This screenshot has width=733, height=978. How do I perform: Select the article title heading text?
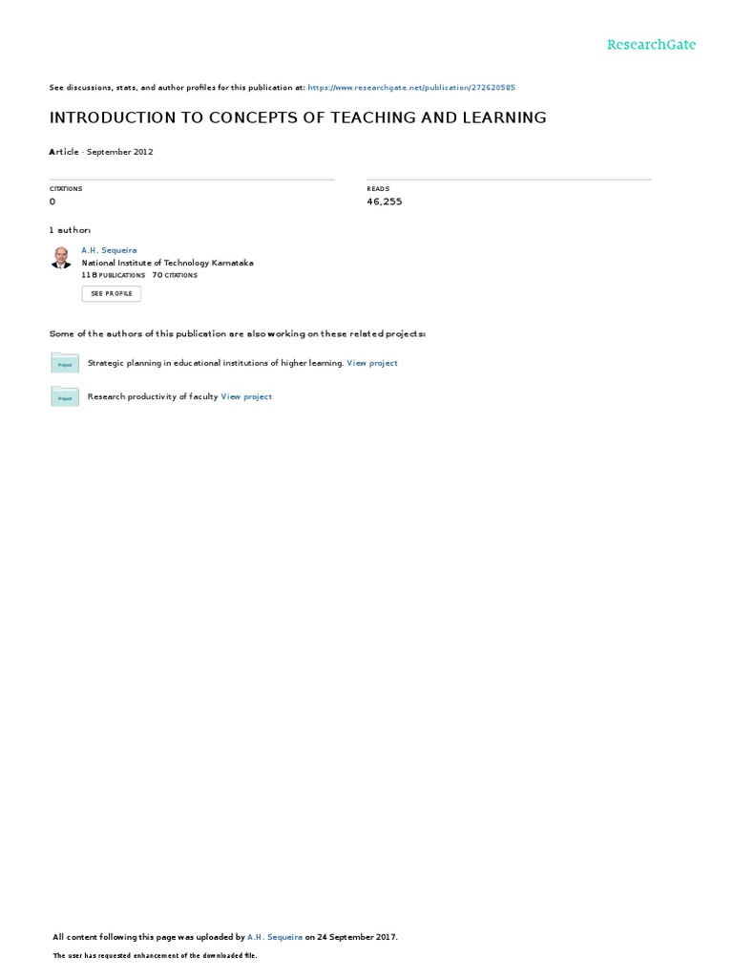point(298,117)
